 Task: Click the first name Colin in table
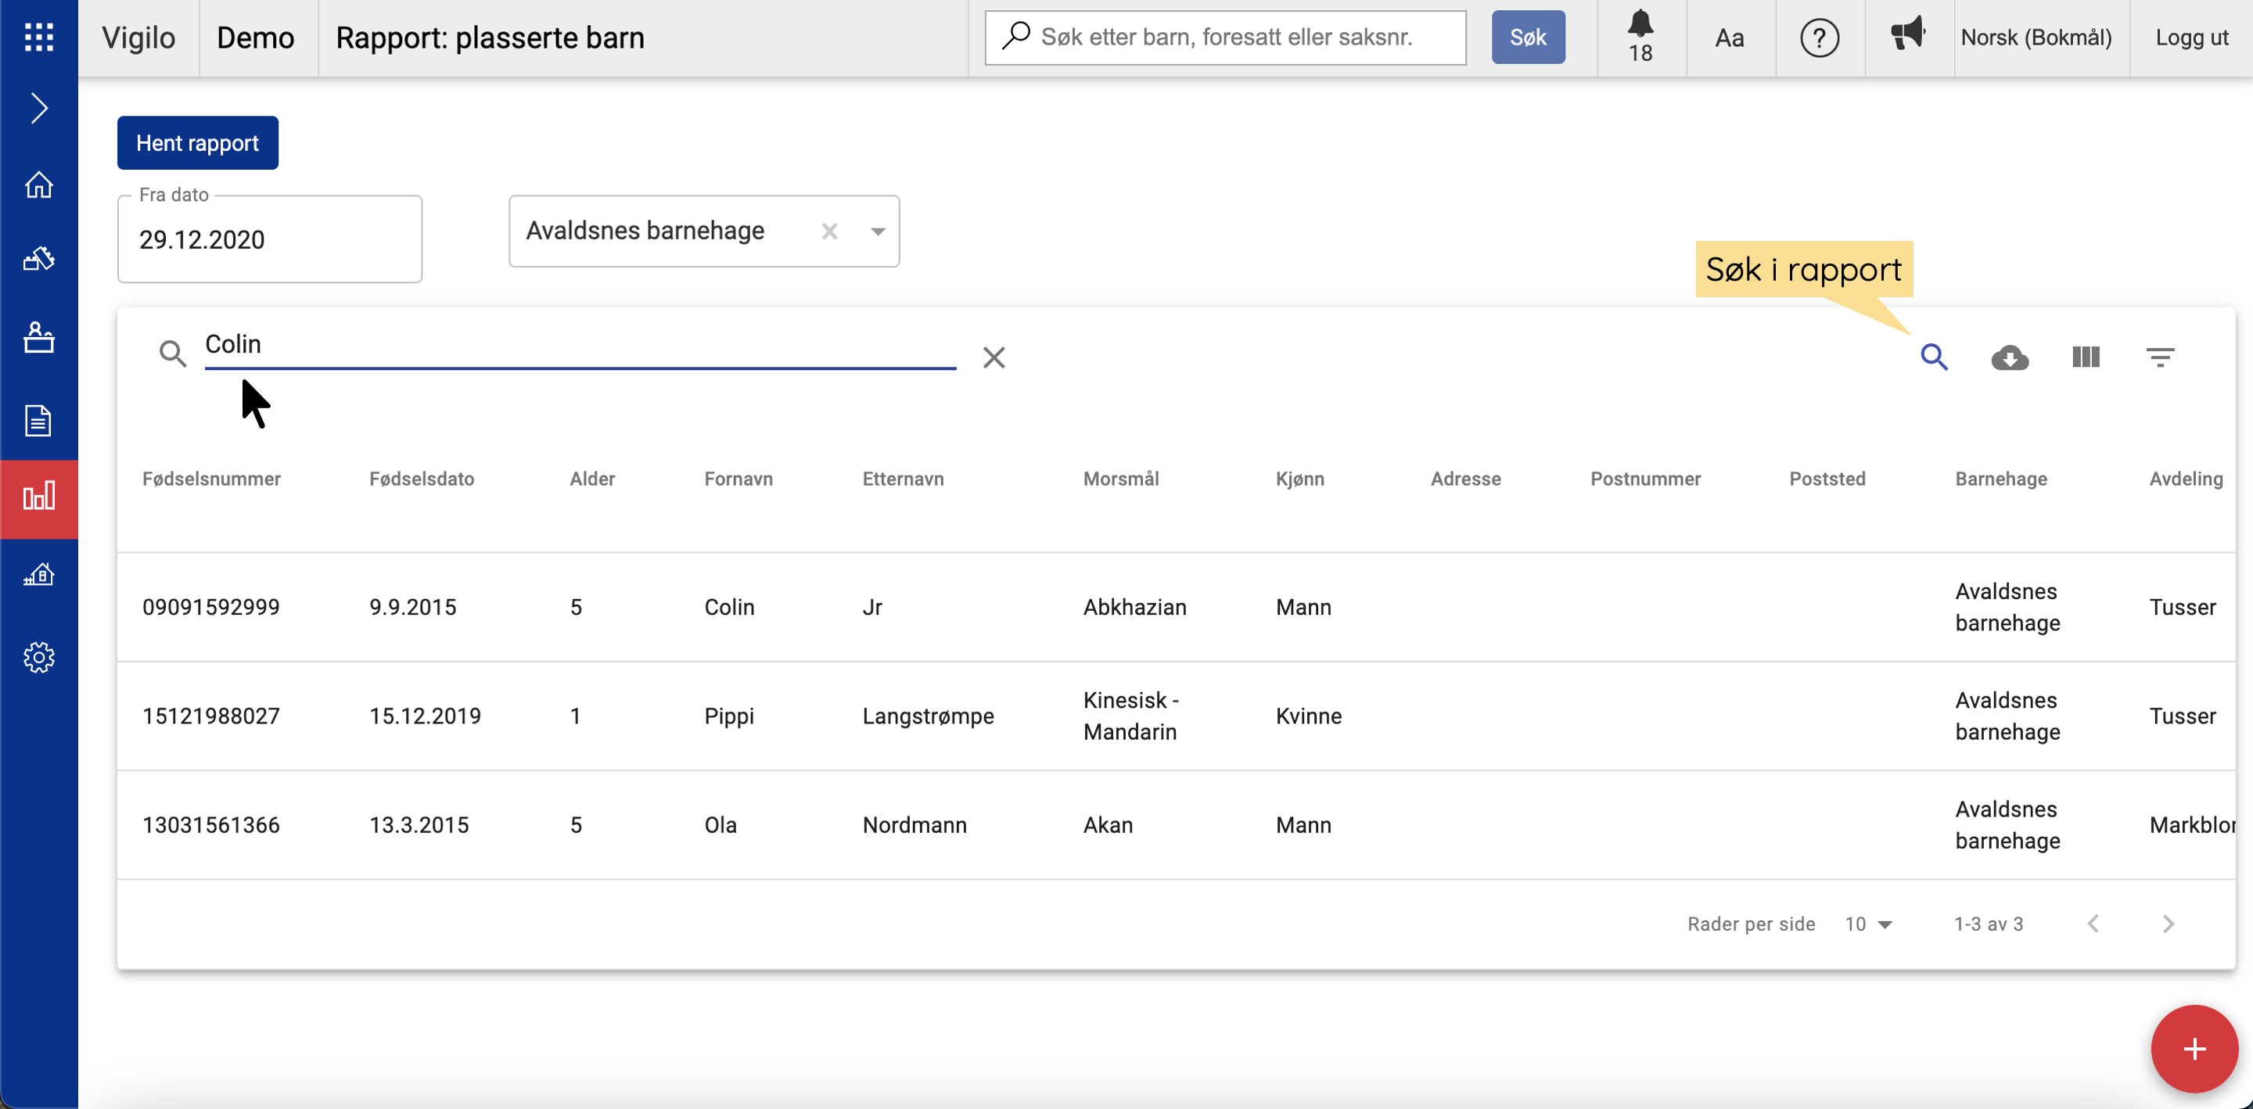coord(729,607)
